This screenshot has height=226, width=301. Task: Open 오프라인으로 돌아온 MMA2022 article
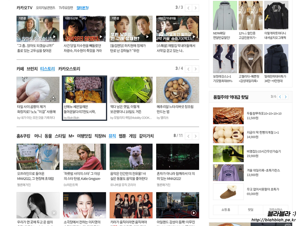pos(35,176)
